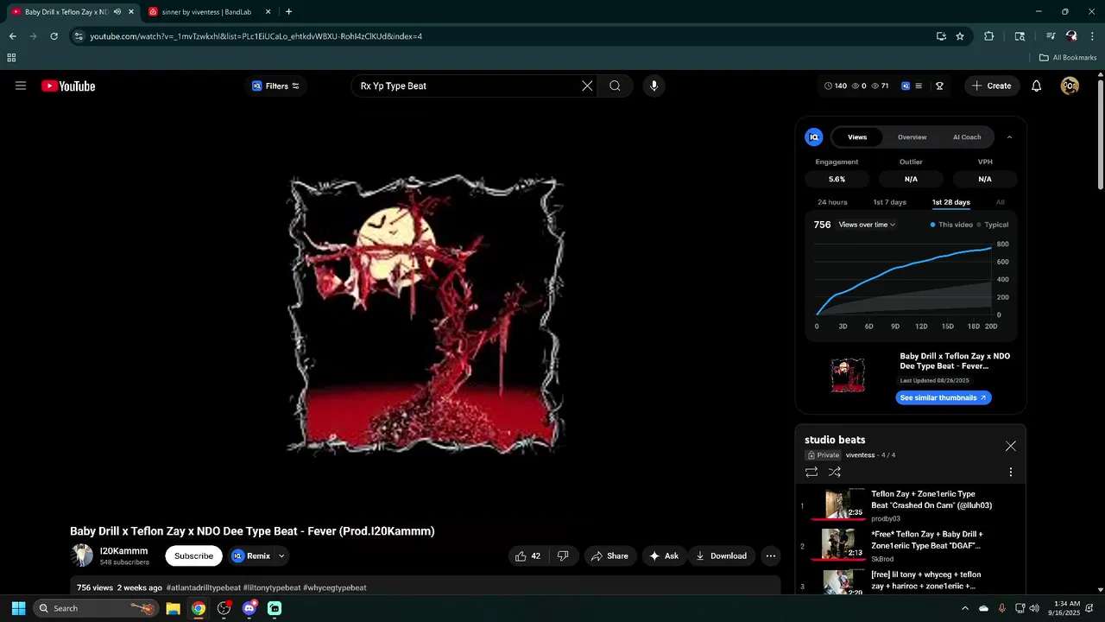Clear the search box with the X
This screenshot has width=1105, height=622.
(587, 86)
